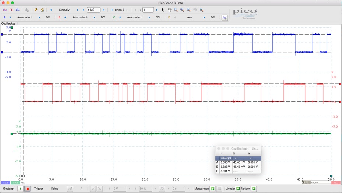Switch to spectrum mode icon

click(17, 10)
